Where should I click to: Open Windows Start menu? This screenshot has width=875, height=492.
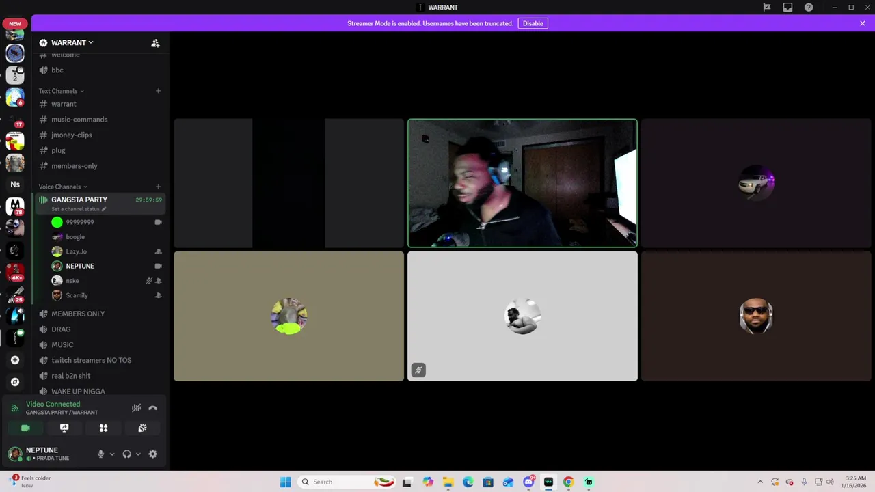(285, 482)
